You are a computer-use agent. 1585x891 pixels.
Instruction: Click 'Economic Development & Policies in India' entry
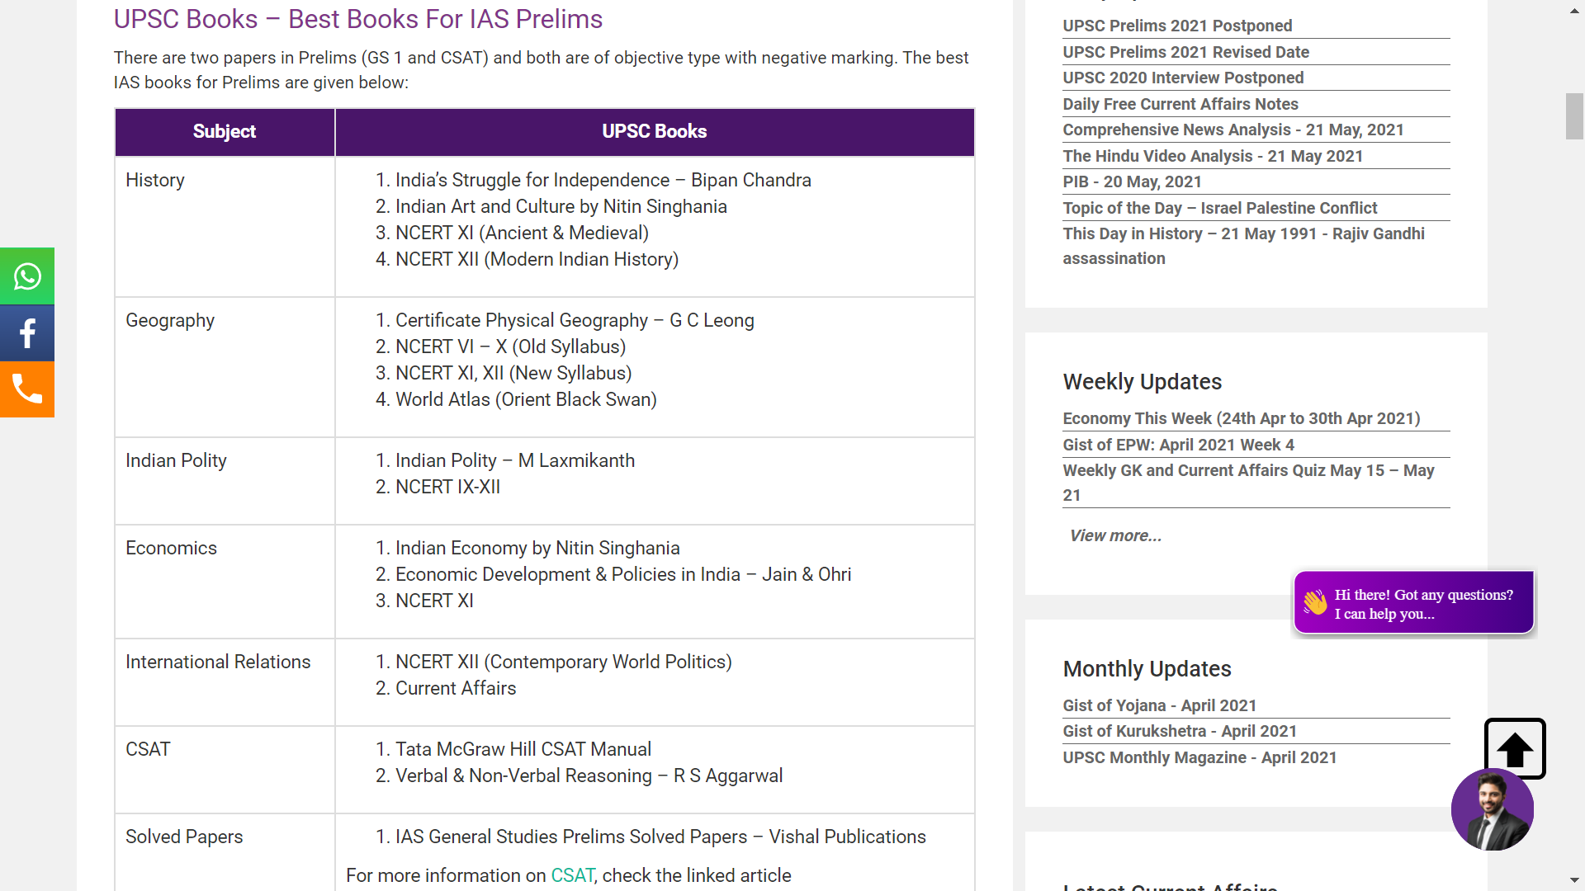[623, 574]
